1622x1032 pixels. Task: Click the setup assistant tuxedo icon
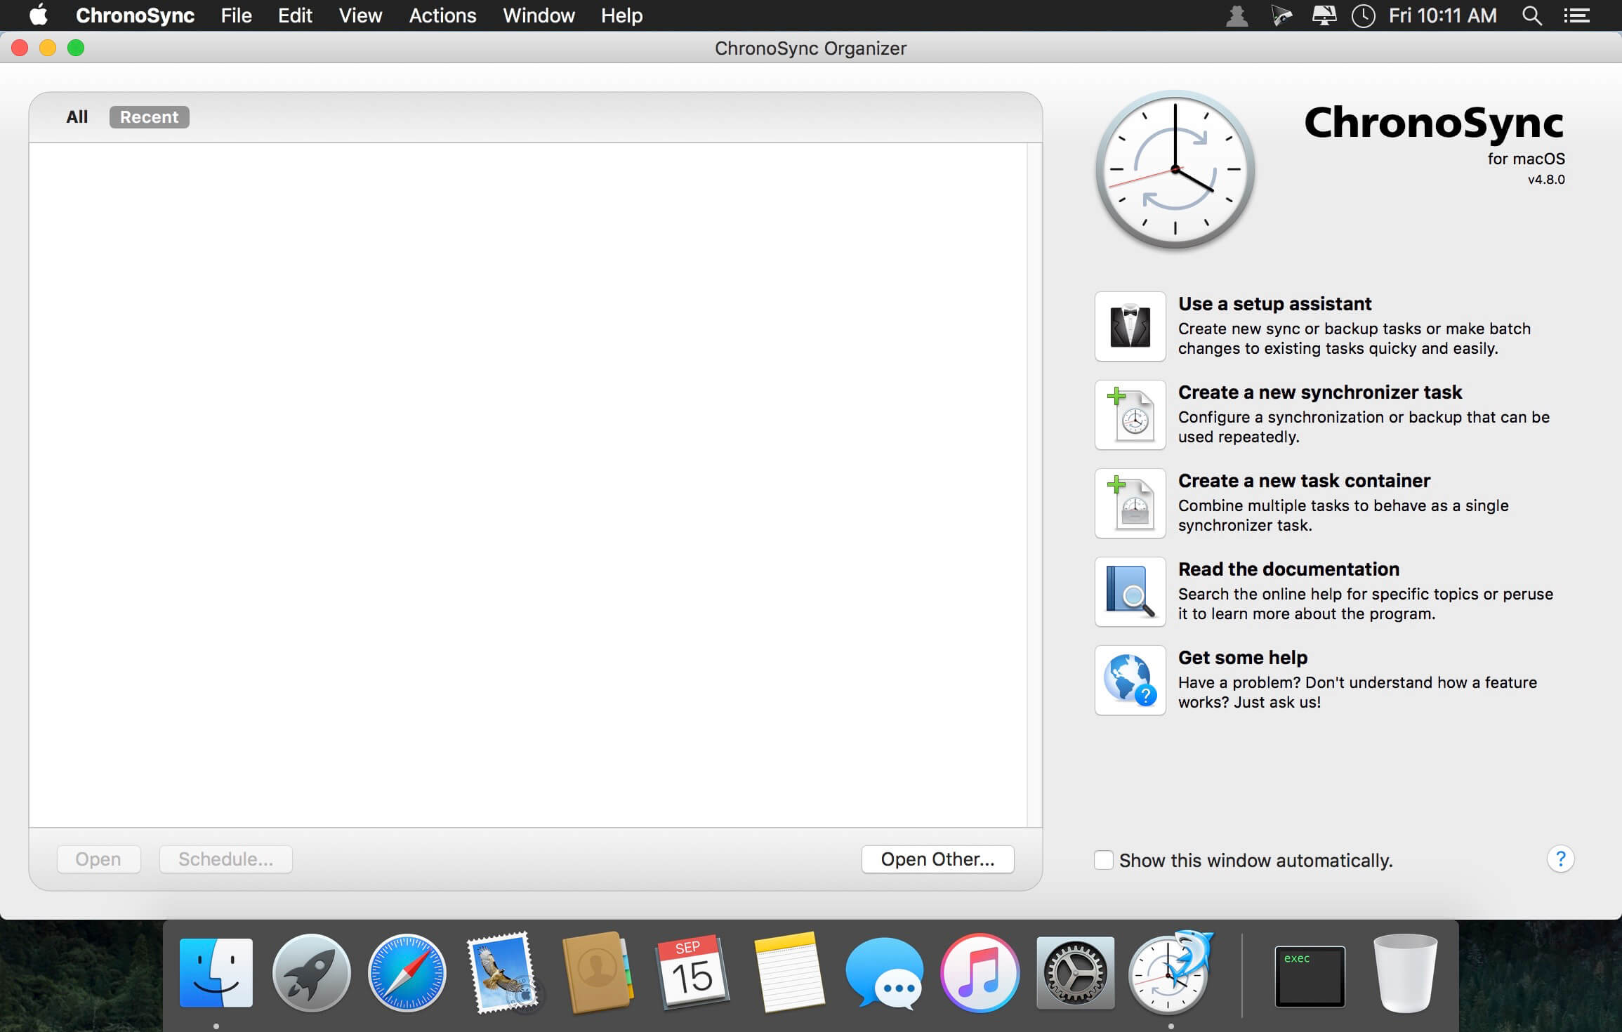click(1129, 326)
